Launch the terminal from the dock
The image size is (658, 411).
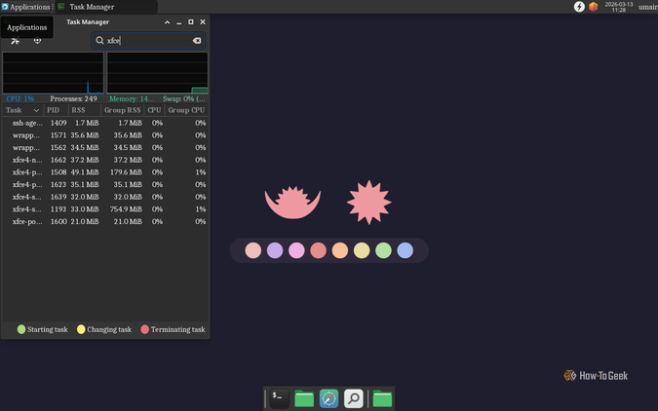(x=279, y=398)
